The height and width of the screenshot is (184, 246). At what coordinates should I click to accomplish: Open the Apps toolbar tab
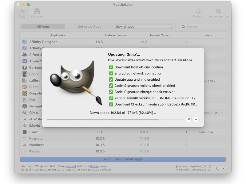click(x=22, y=13)
